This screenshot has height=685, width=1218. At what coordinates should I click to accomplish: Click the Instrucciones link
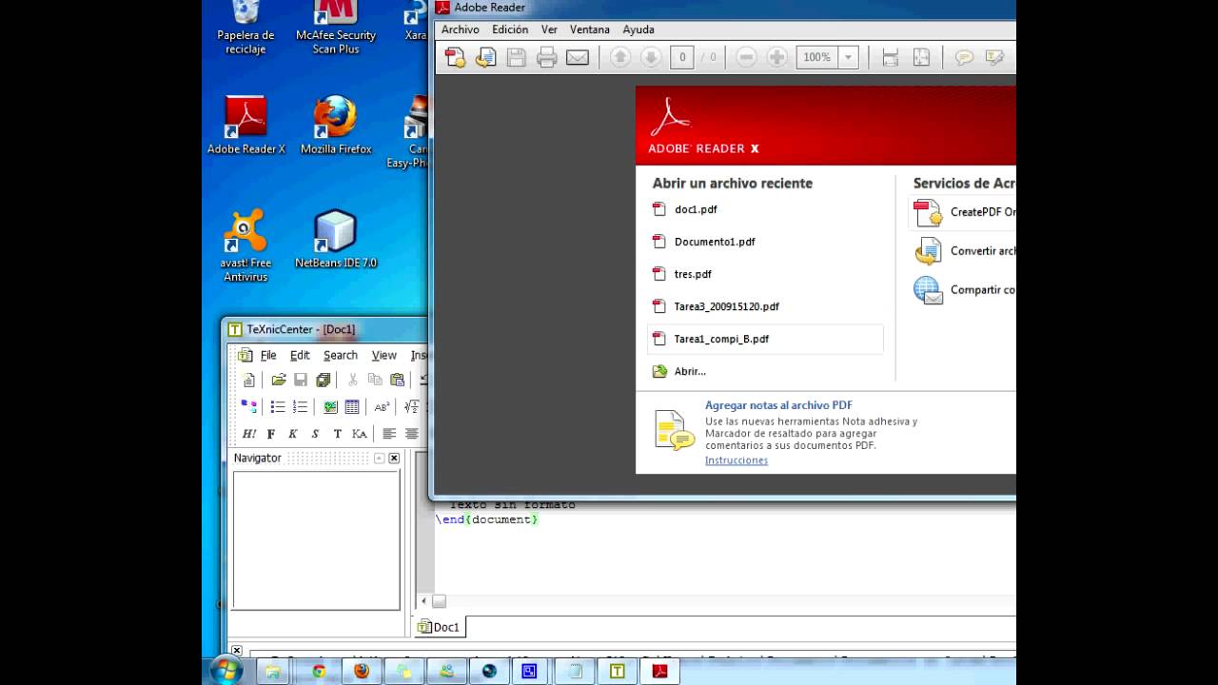(x=737, y=460)
